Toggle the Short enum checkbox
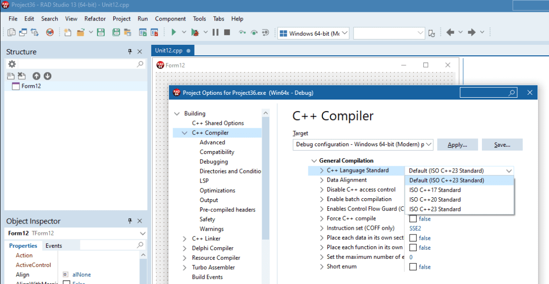 tap(413, 267)
